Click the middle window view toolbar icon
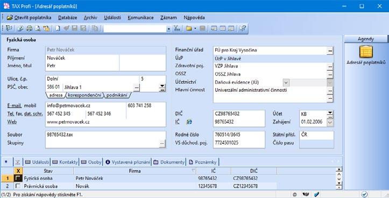 coord(223,28)
